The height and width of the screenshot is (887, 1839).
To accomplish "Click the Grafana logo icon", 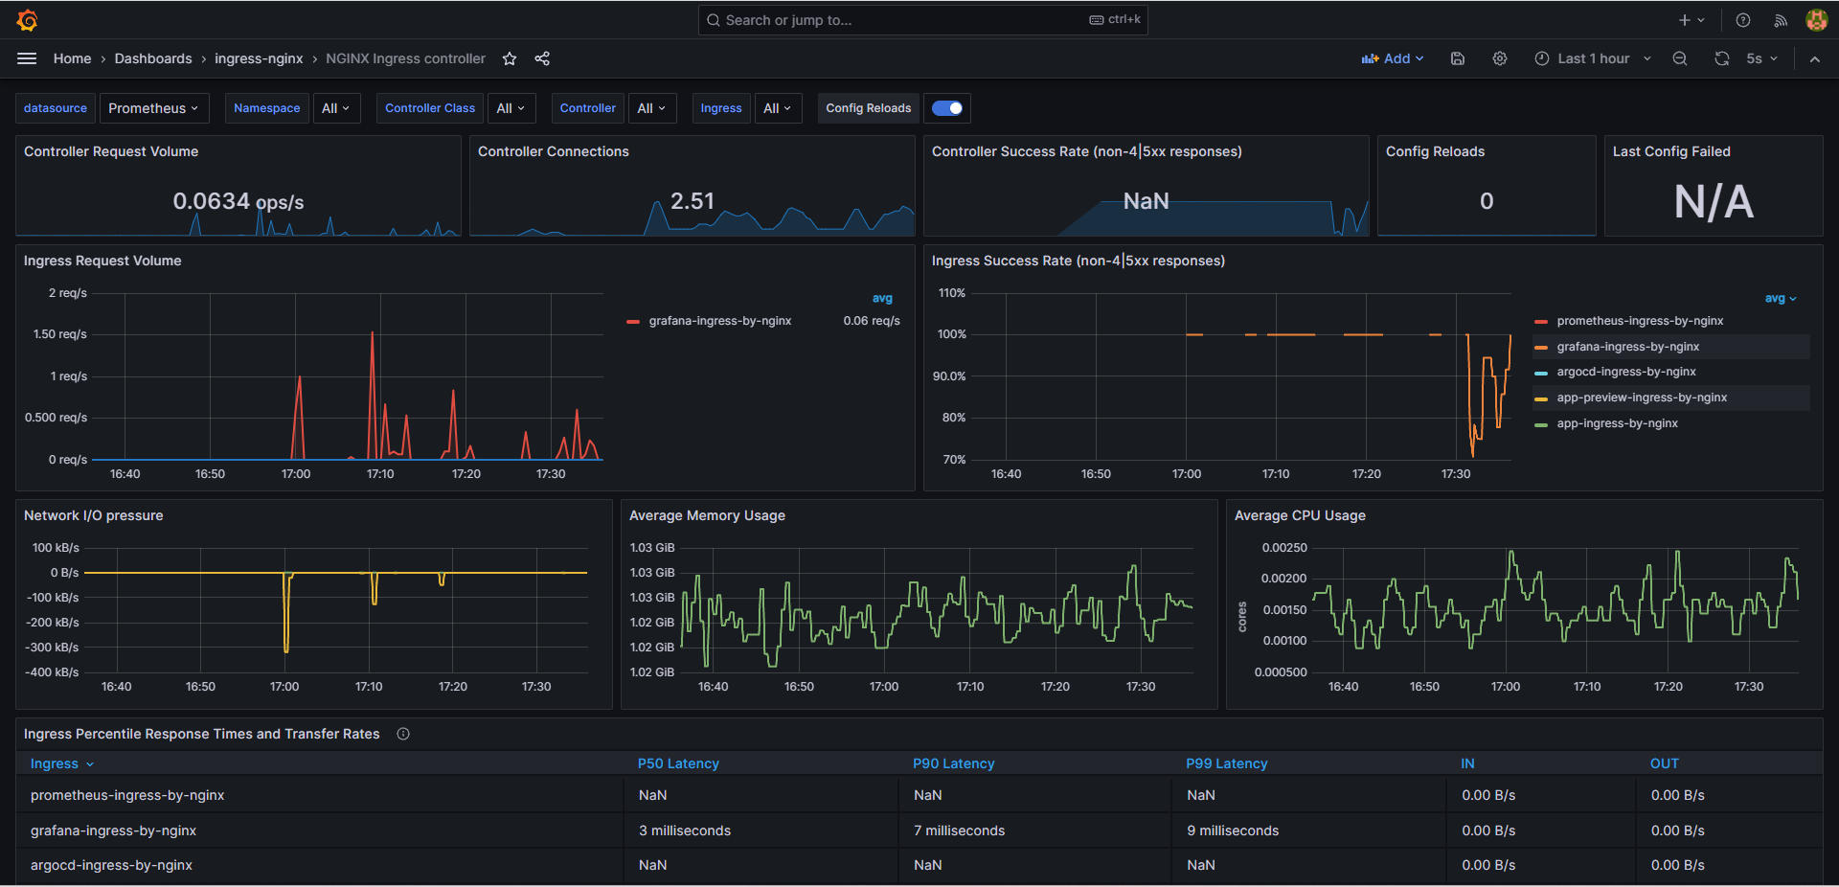I will tap(27, 20).
